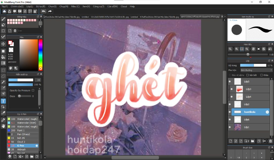Delete layer with trash icon in layer panel
The image size is (274, 160).
coord(271,141)
